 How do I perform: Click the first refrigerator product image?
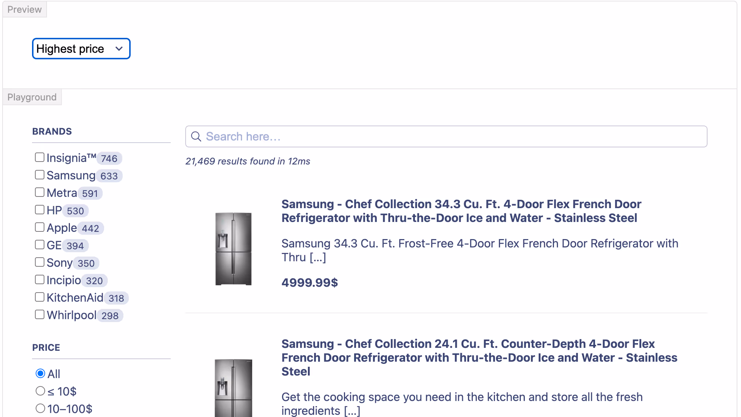point(233,249)
